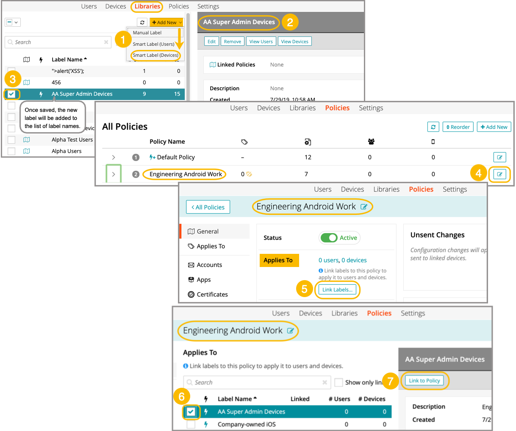Viewport: 516px width, 431px height.
Task: Click the edit icon for Default Policy row
Action: click(499, 157)
